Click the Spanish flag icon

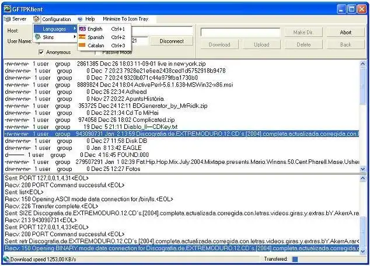(82, 37)
